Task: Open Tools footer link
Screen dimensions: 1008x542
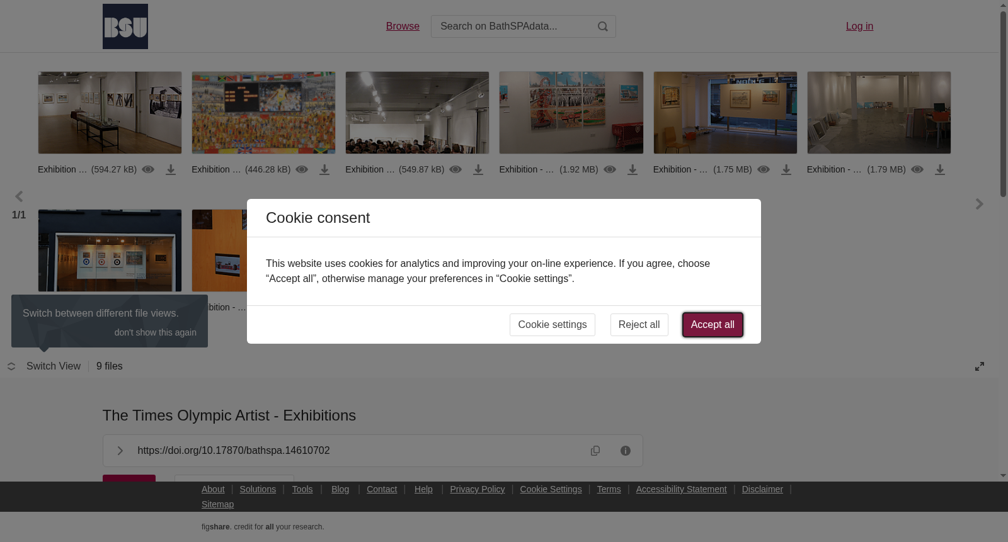Action: [302, 489]
